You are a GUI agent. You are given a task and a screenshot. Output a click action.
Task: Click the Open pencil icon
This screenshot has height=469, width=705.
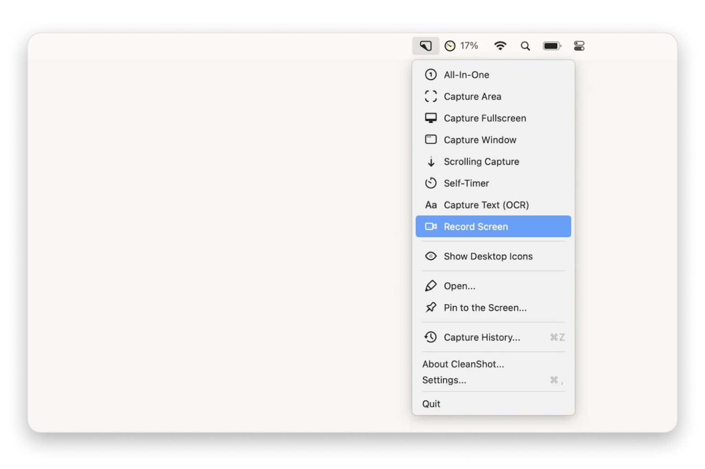pyautogui.click(x=431, y=286)
